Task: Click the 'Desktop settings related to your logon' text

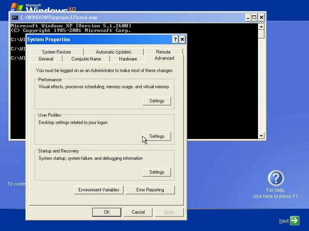Action: pos(73,122)
